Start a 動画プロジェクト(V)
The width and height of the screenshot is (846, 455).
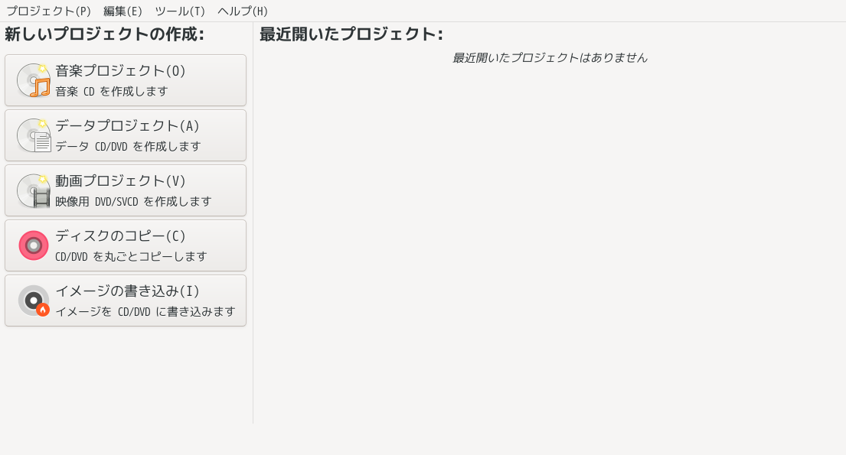coord(126,190)
